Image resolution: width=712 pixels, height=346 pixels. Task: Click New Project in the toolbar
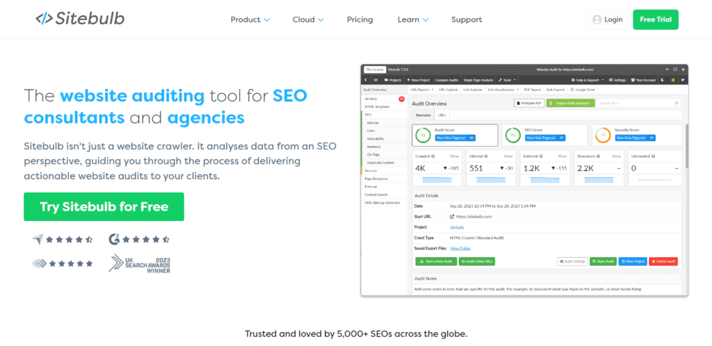click(418, 80)
